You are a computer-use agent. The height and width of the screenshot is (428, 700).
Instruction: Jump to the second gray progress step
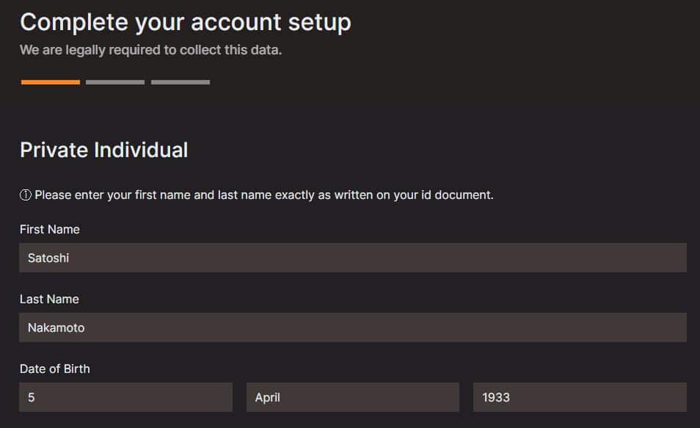pos(115,82)
